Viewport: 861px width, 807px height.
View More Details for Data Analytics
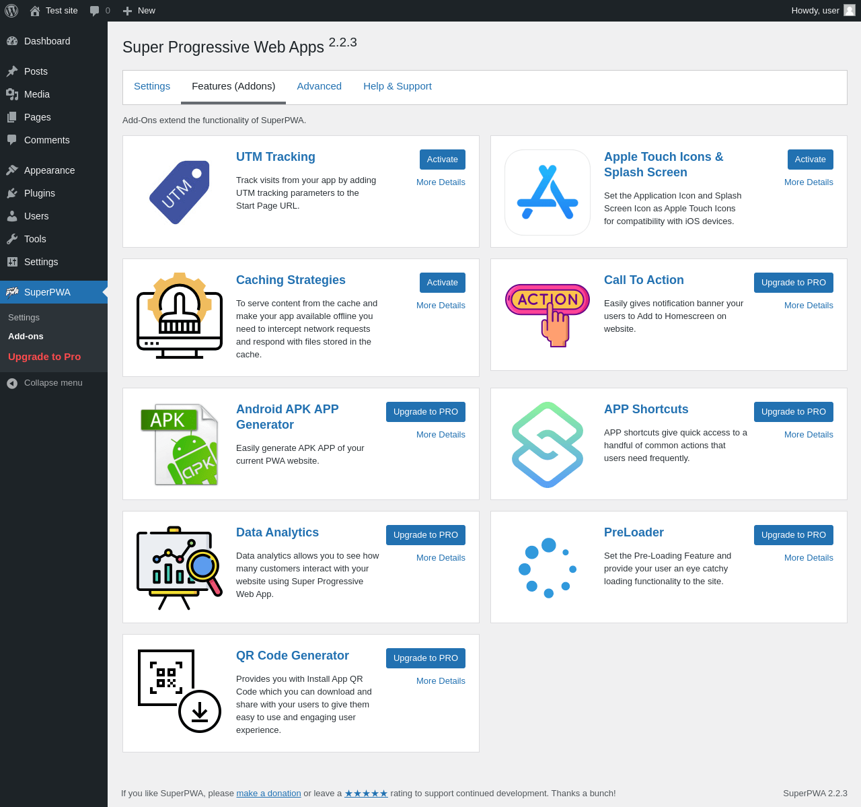pos(441,558)
